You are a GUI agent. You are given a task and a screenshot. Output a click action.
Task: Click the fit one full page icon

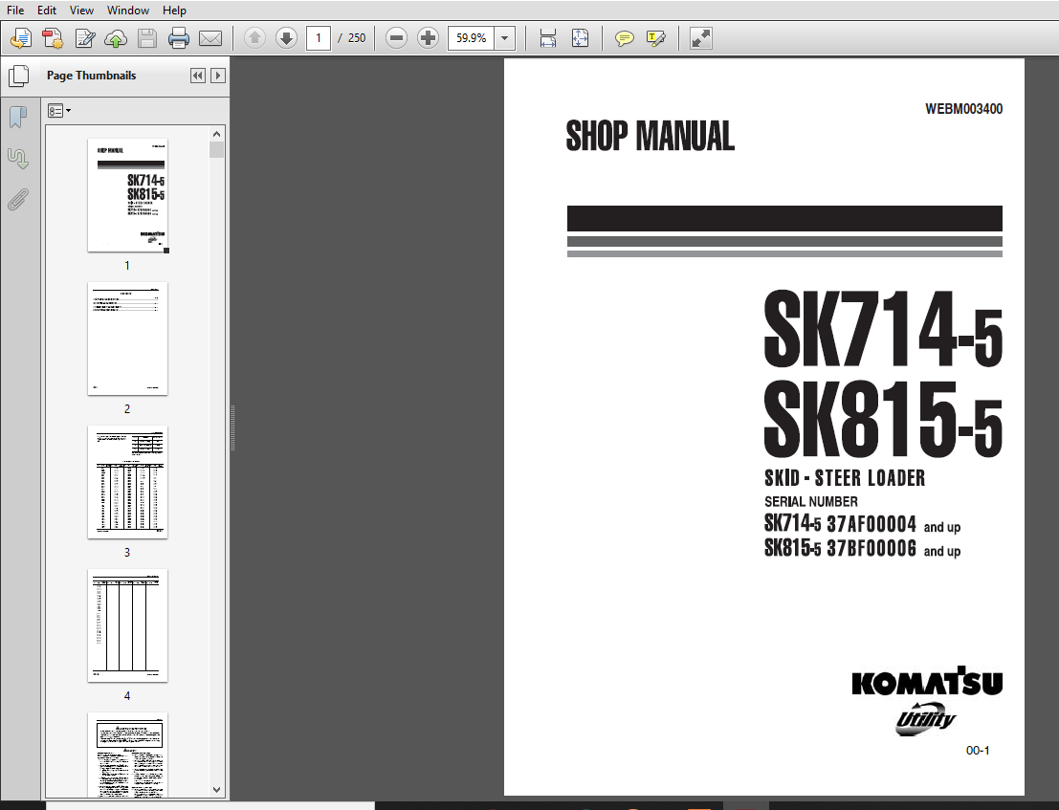580,38
